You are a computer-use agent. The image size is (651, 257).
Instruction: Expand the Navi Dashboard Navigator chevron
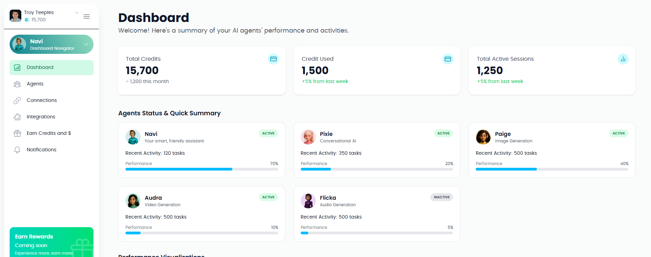[86, 44]
